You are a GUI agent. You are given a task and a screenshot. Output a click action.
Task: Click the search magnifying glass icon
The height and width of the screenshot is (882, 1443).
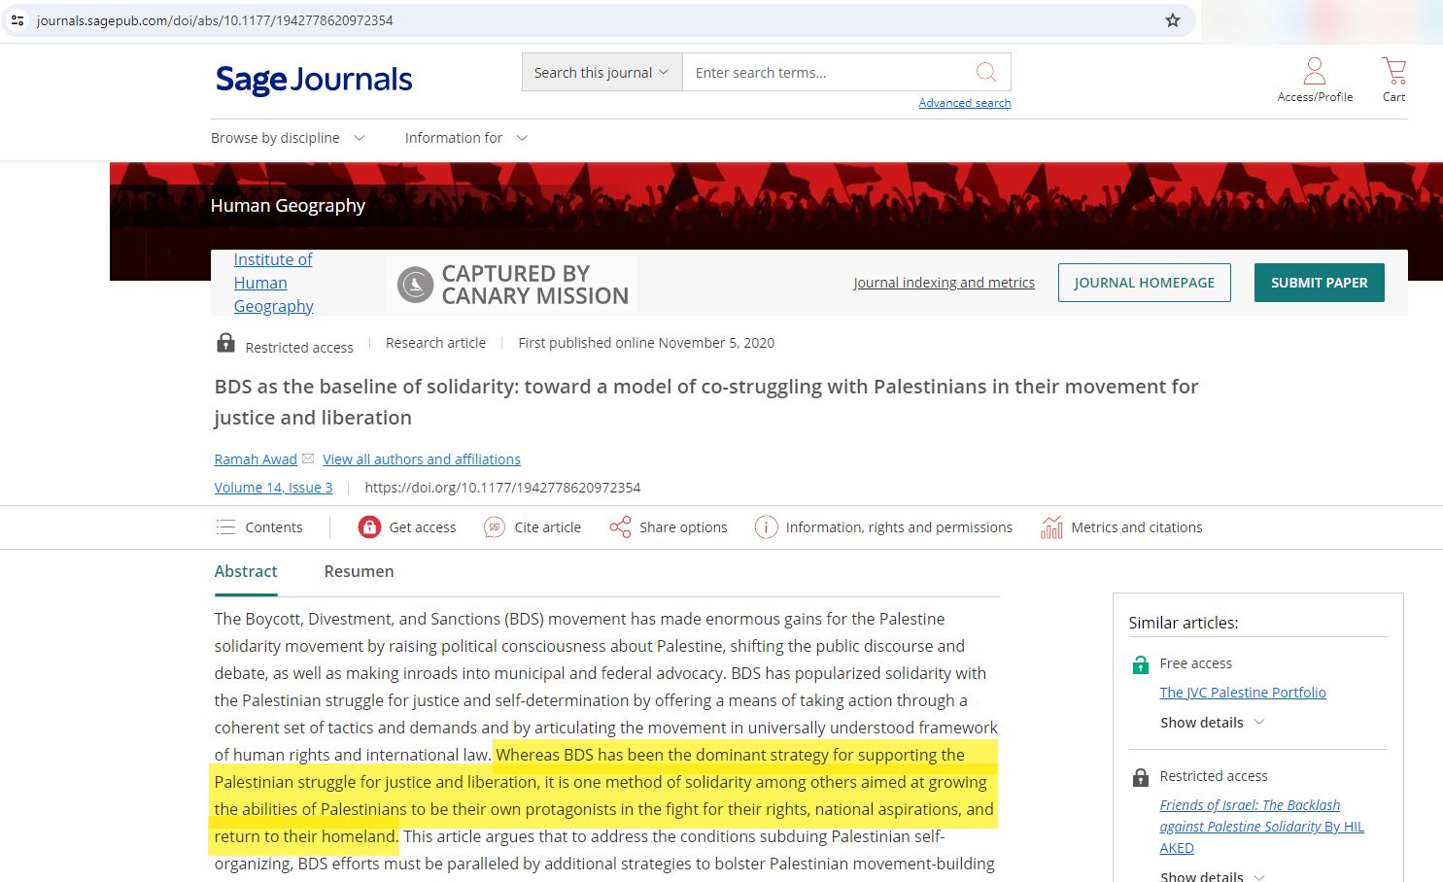pos(985,72)
